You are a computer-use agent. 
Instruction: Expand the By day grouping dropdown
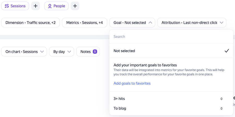point(62,52)
